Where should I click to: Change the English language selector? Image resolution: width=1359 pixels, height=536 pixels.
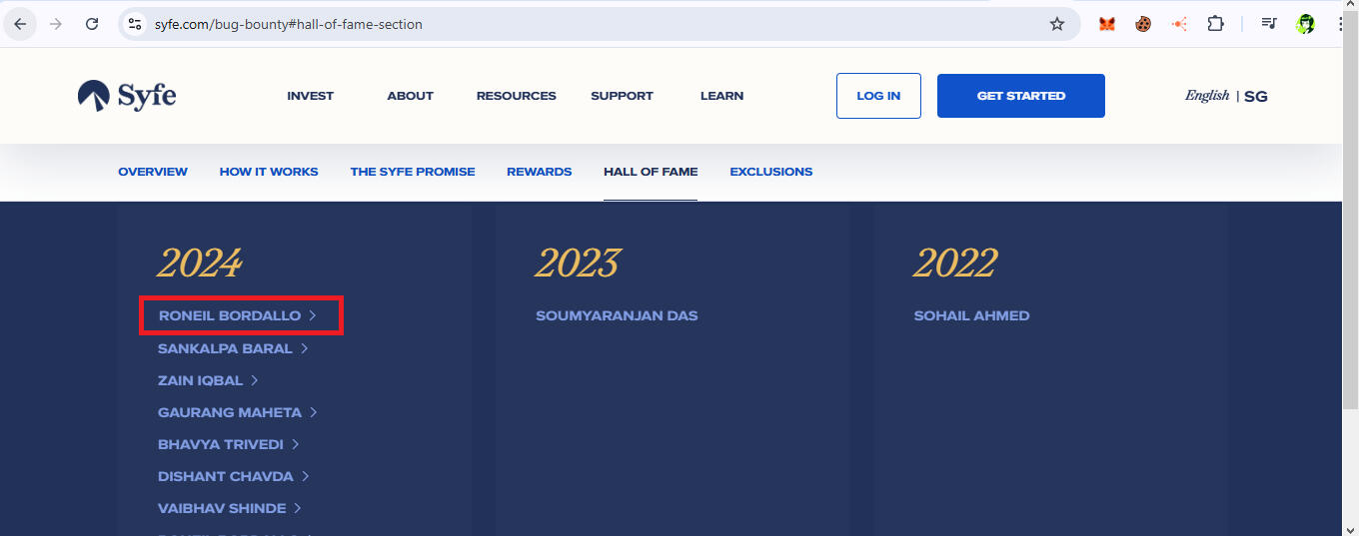click(1206, 96)
